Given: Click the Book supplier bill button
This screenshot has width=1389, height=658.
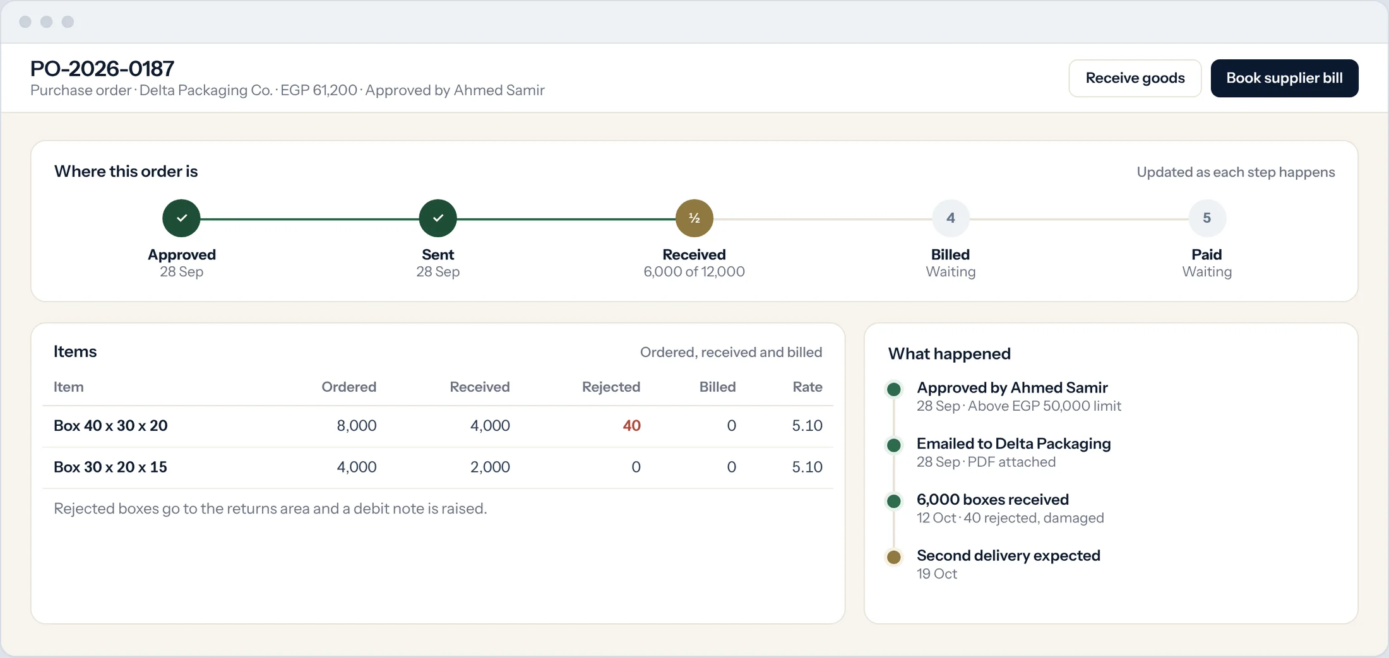Looking at the screenshot, I should (x=1284, y=78).
